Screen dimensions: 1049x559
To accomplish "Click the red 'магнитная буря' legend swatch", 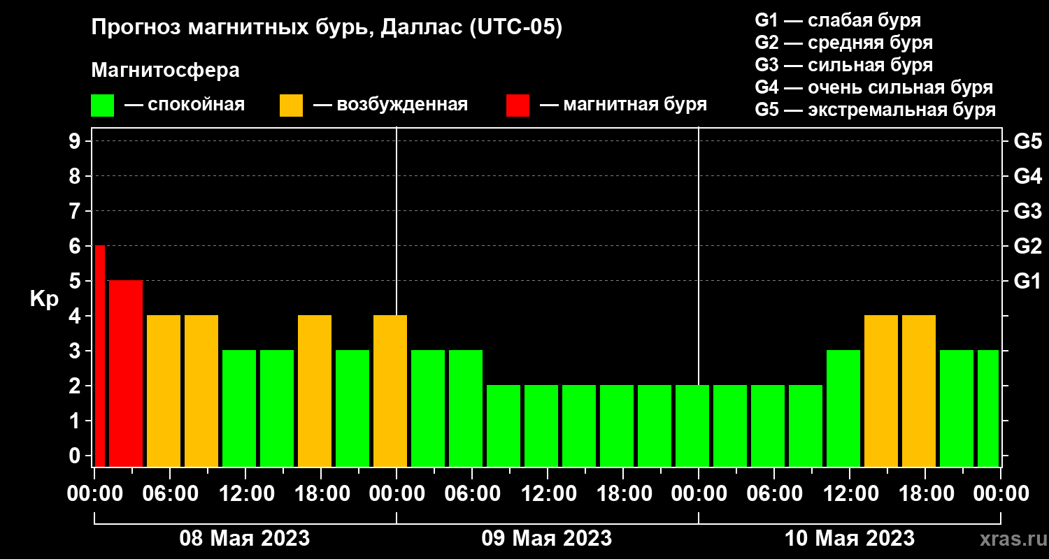I will click(518, 106).
